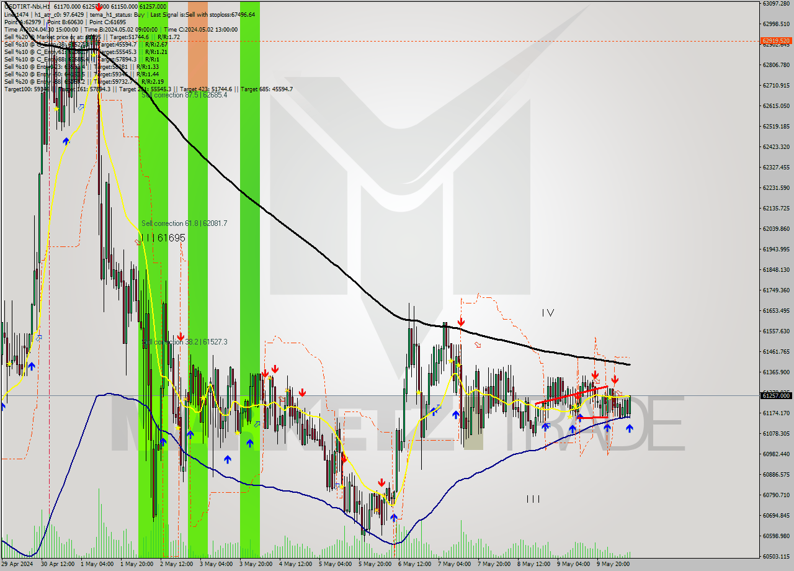The height and width of the screenshot is (571, 794).
Task: Click the 62998.910 price axis label
Action: click(776, 24)
